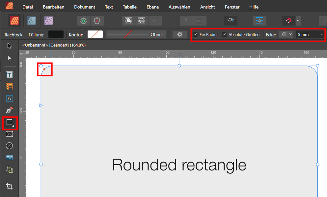Select the Artistic Text tool

click(x=9, y=99)
